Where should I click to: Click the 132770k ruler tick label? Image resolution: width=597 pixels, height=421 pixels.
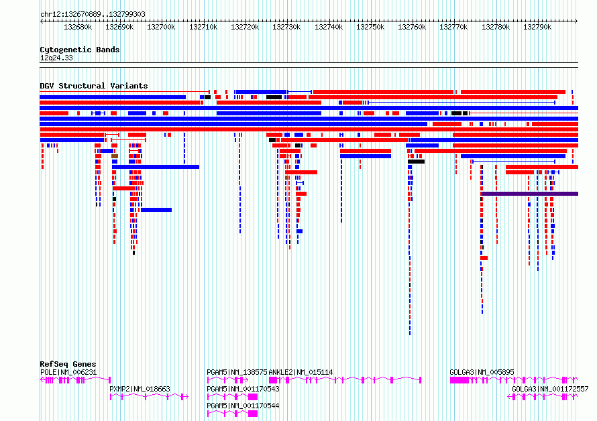pos(453,27)
